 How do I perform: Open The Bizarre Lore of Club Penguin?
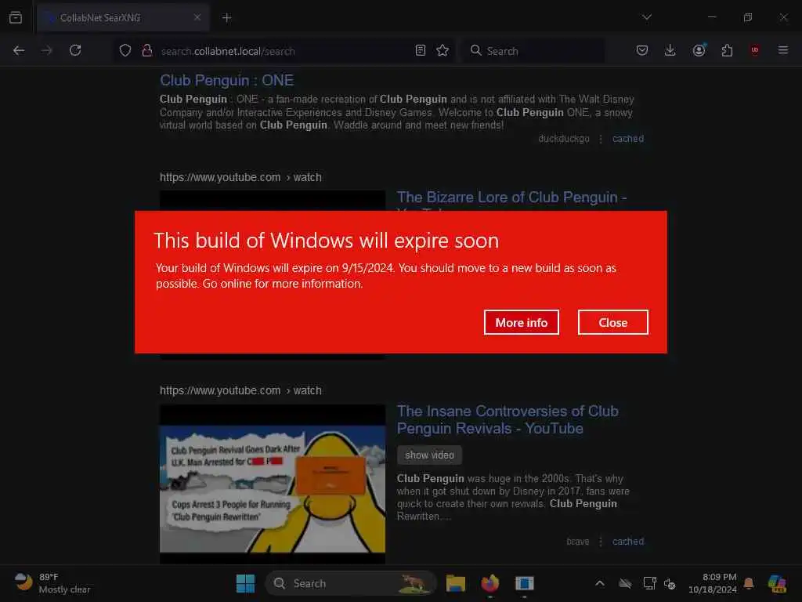(512, 198)
